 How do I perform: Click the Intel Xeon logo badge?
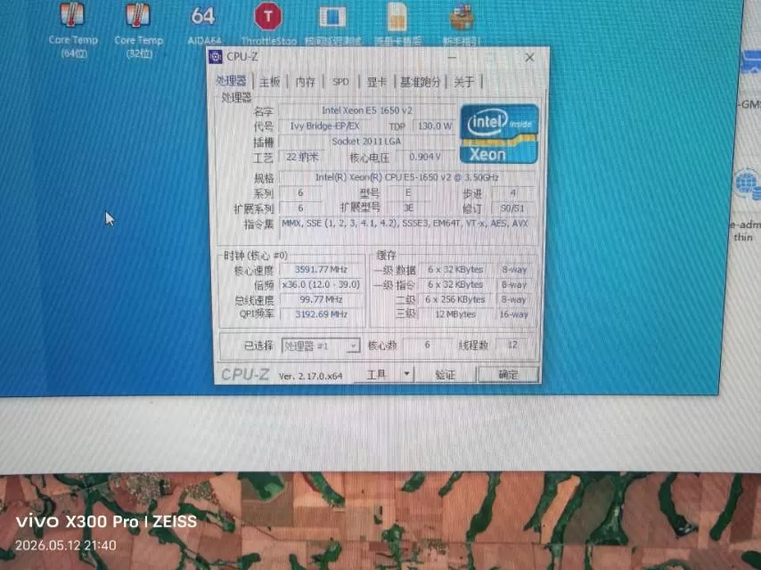[499, 134]
